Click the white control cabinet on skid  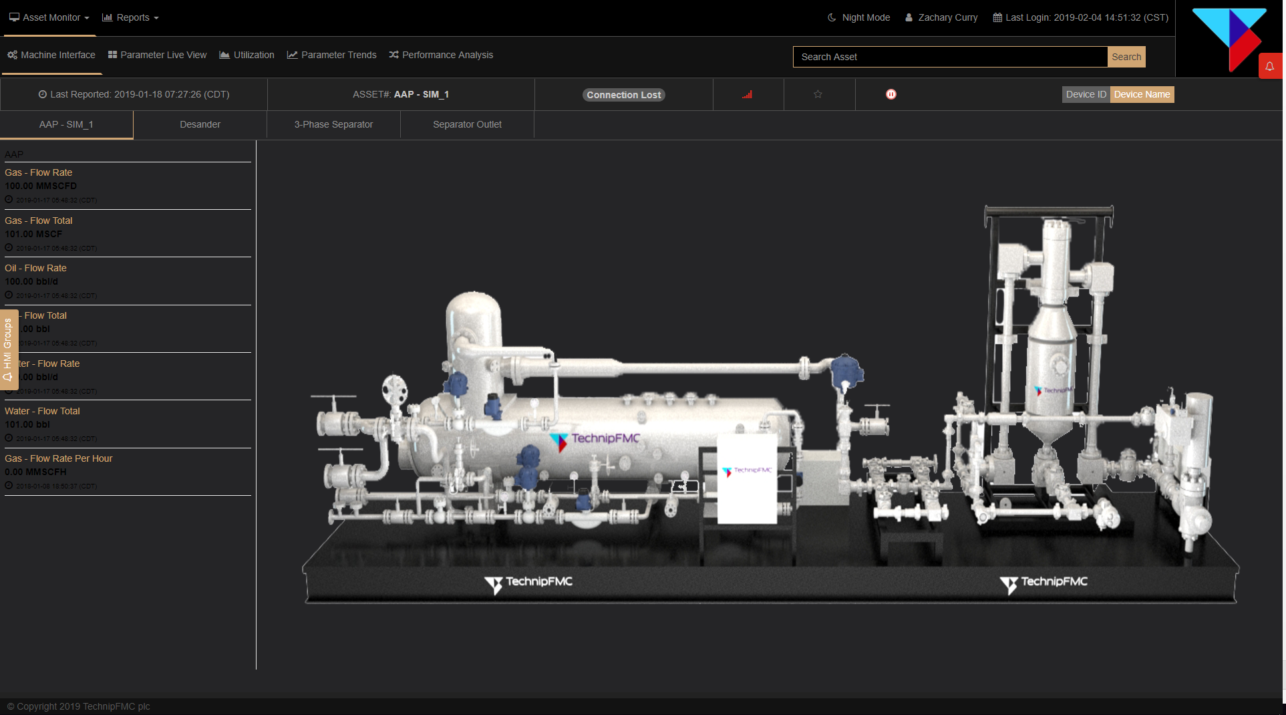(x=747, y=478)
